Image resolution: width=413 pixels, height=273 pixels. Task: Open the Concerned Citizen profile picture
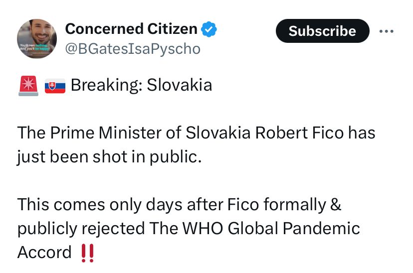point(37,38)
